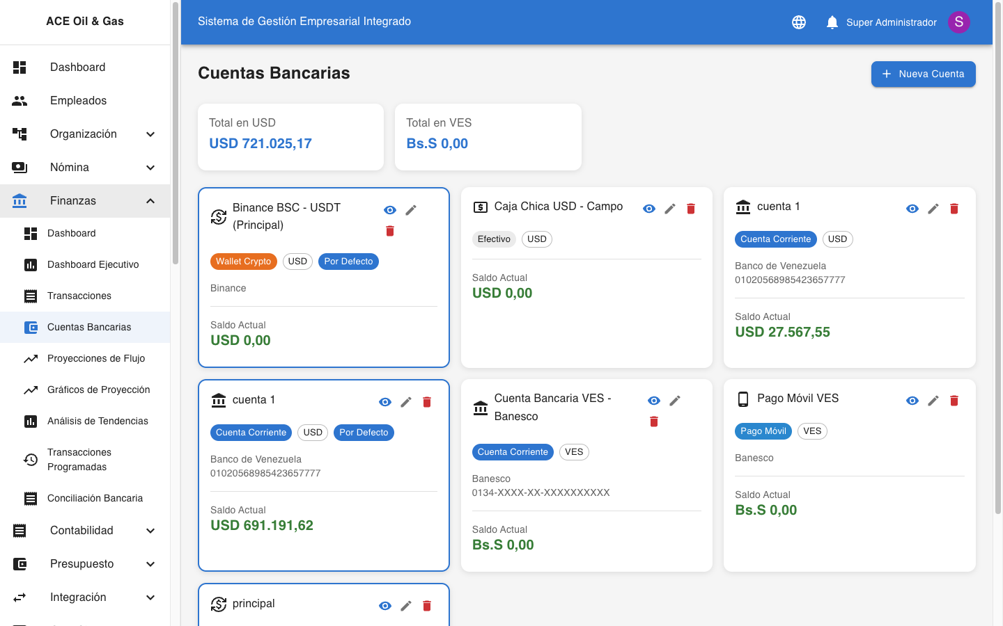Go to Conciliación Bancaria page
Screen dimensions: 1003x626
[95, 499]
